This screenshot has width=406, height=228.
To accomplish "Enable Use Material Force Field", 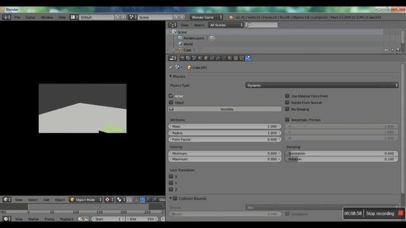I will pos(287,96).
